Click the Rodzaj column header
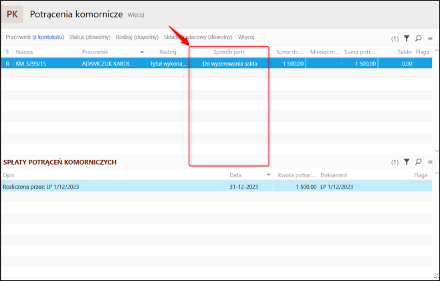Image resolution: width=440 pixels, height=281 pixels. (x=168, y=52)
